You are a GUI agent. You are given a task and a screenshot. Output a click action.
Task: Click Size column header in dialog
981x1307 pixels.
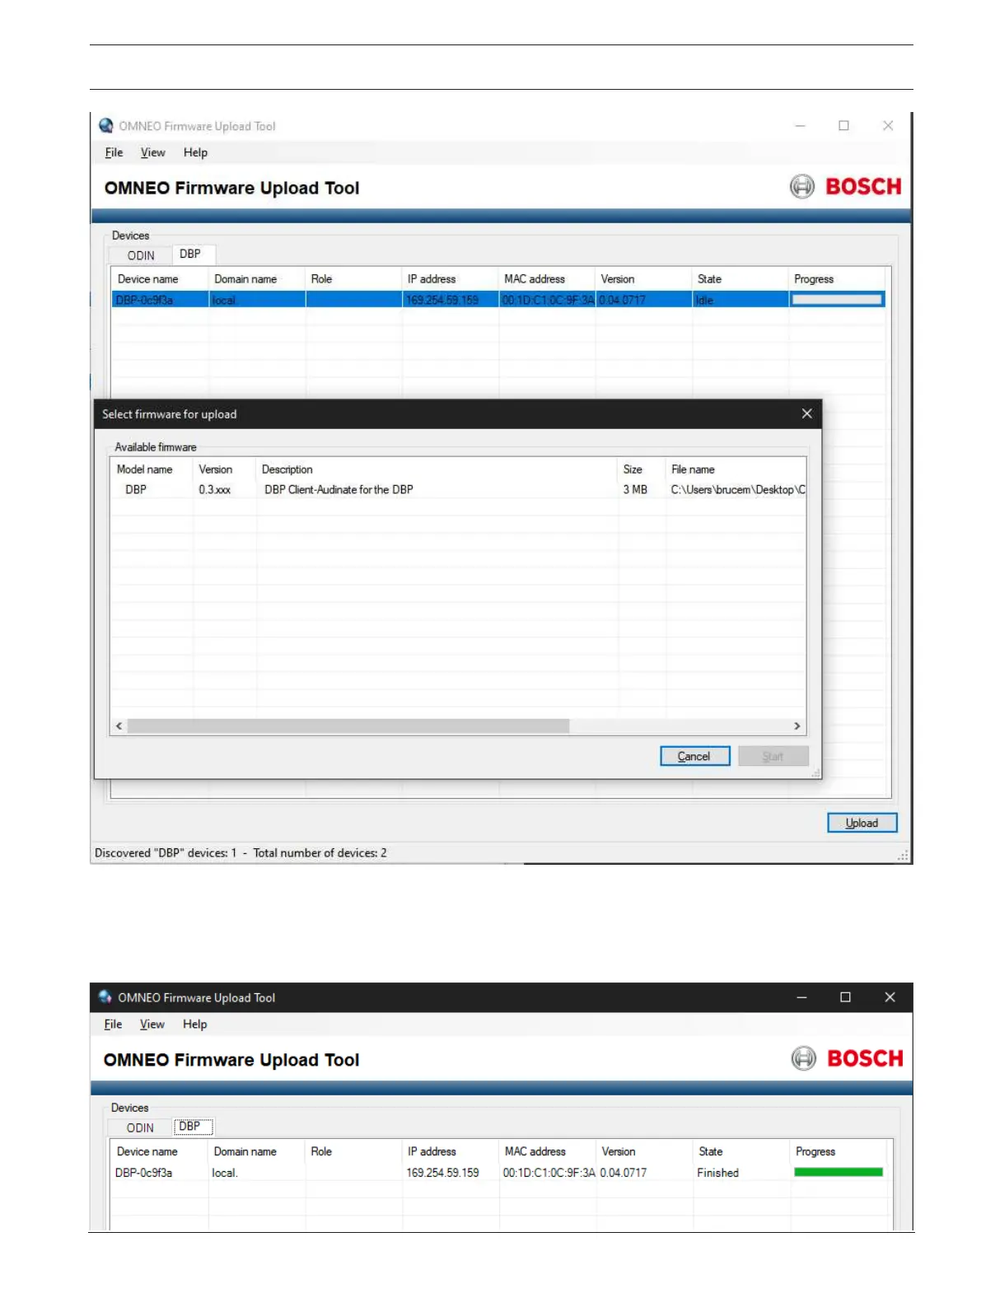click(x=633, y=469)
